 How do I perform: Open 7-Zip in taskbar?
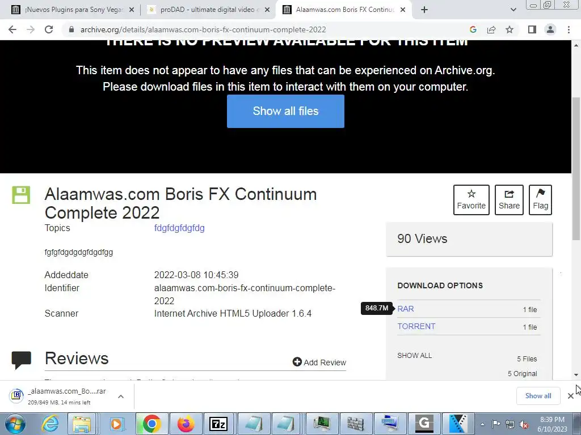point(218,424)
